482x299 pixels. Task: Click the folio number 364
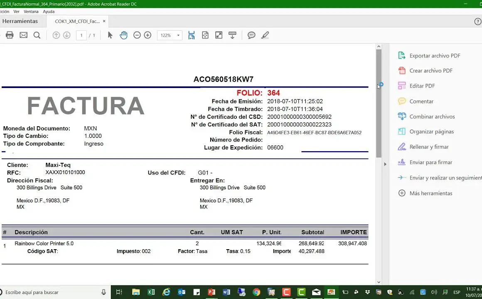click(273, 93)
